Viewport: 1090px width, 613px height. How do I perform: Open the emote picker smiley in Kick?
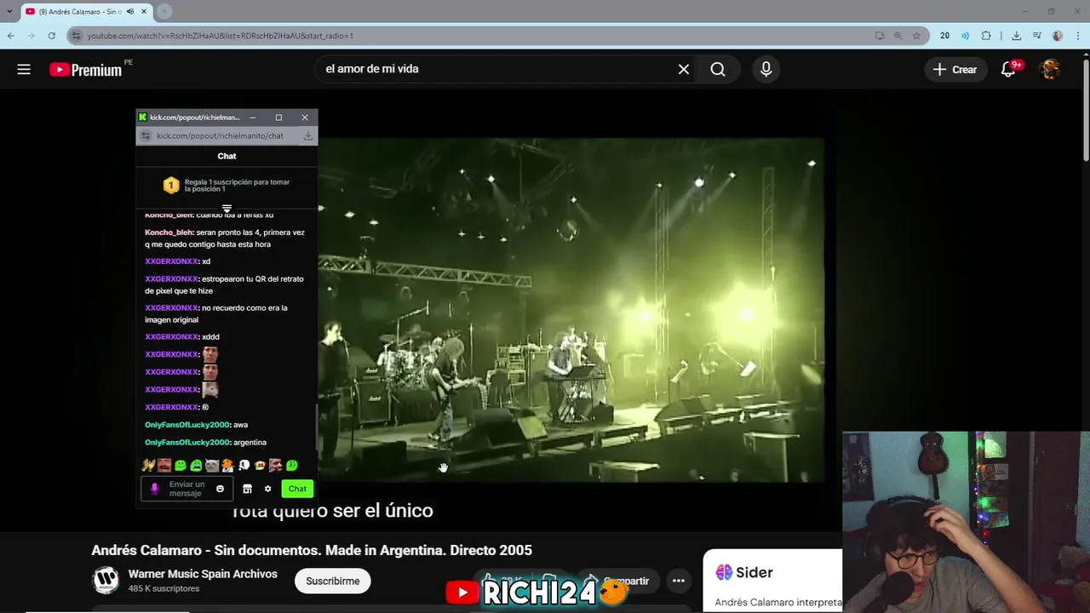pyautogui.click(x=220, y=489)
